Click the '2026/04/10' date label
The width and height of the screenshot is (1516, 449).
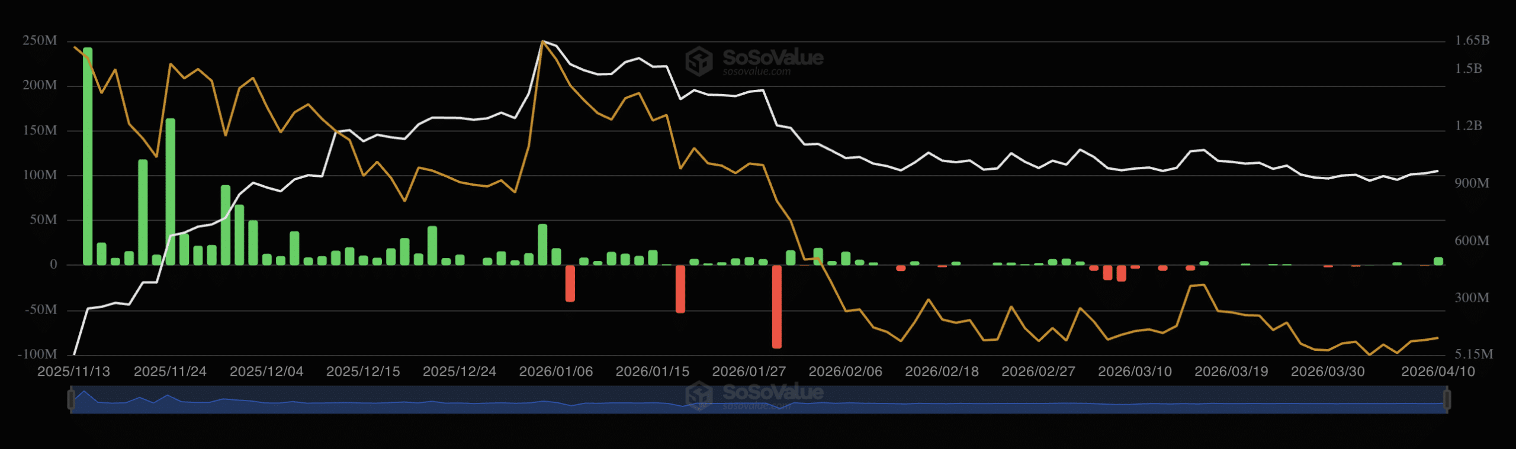pos(1438,372)
